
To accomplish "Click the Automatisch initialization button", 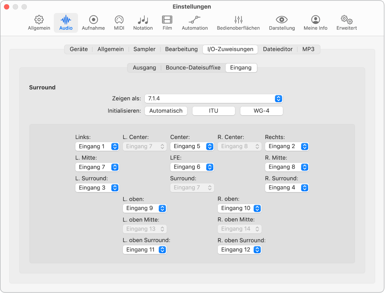I will tap(166, 111).
